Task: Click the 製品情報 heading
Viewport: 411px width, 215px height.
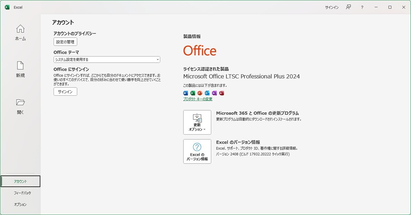Action: pyautogui.click(x=192, y=37)
